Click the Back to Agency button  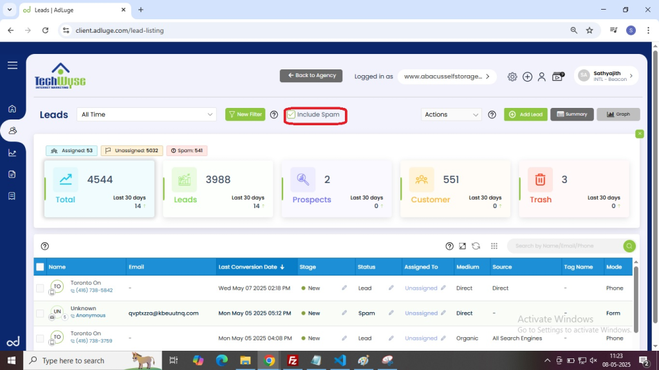(x=311, y=75)
